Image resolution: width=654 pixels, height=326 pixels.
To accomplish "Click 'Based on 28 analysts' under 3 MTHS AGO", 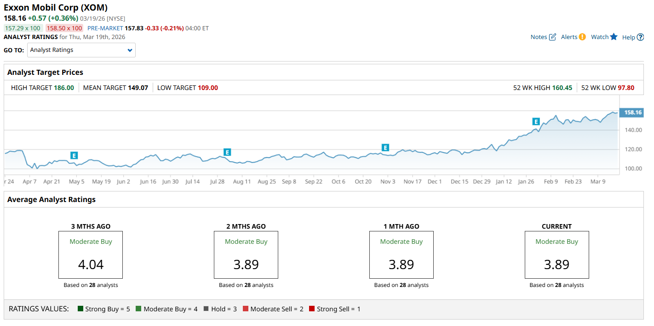I will point(91,285).
